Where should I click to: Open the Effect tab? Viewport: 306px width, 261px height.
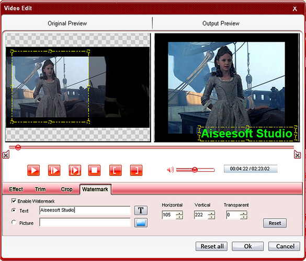pyautogui.click(x=16, y=189)
